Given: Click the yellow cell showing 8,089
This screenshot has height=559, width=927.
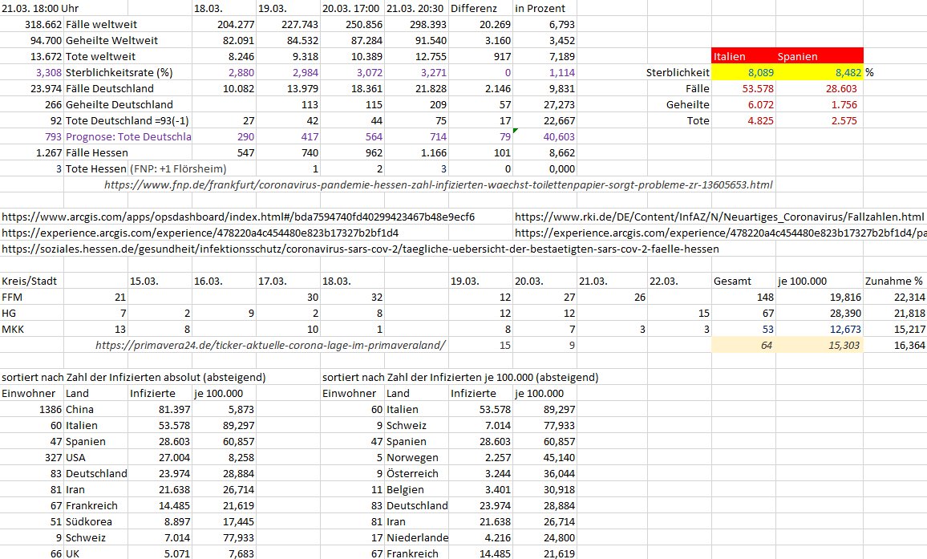Looking at the screenshot, I should click(x=743, y=73).
